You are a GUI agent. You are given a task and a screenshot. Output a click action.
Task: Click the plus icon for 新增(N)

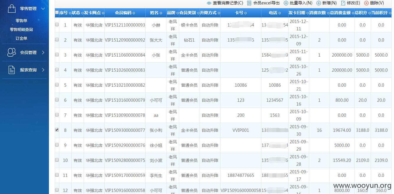[319, 3]
